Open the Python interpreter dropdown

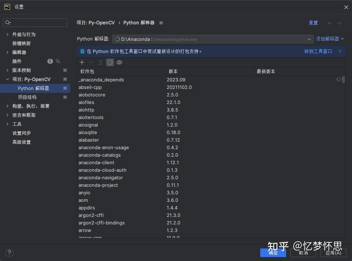(309, 39)
